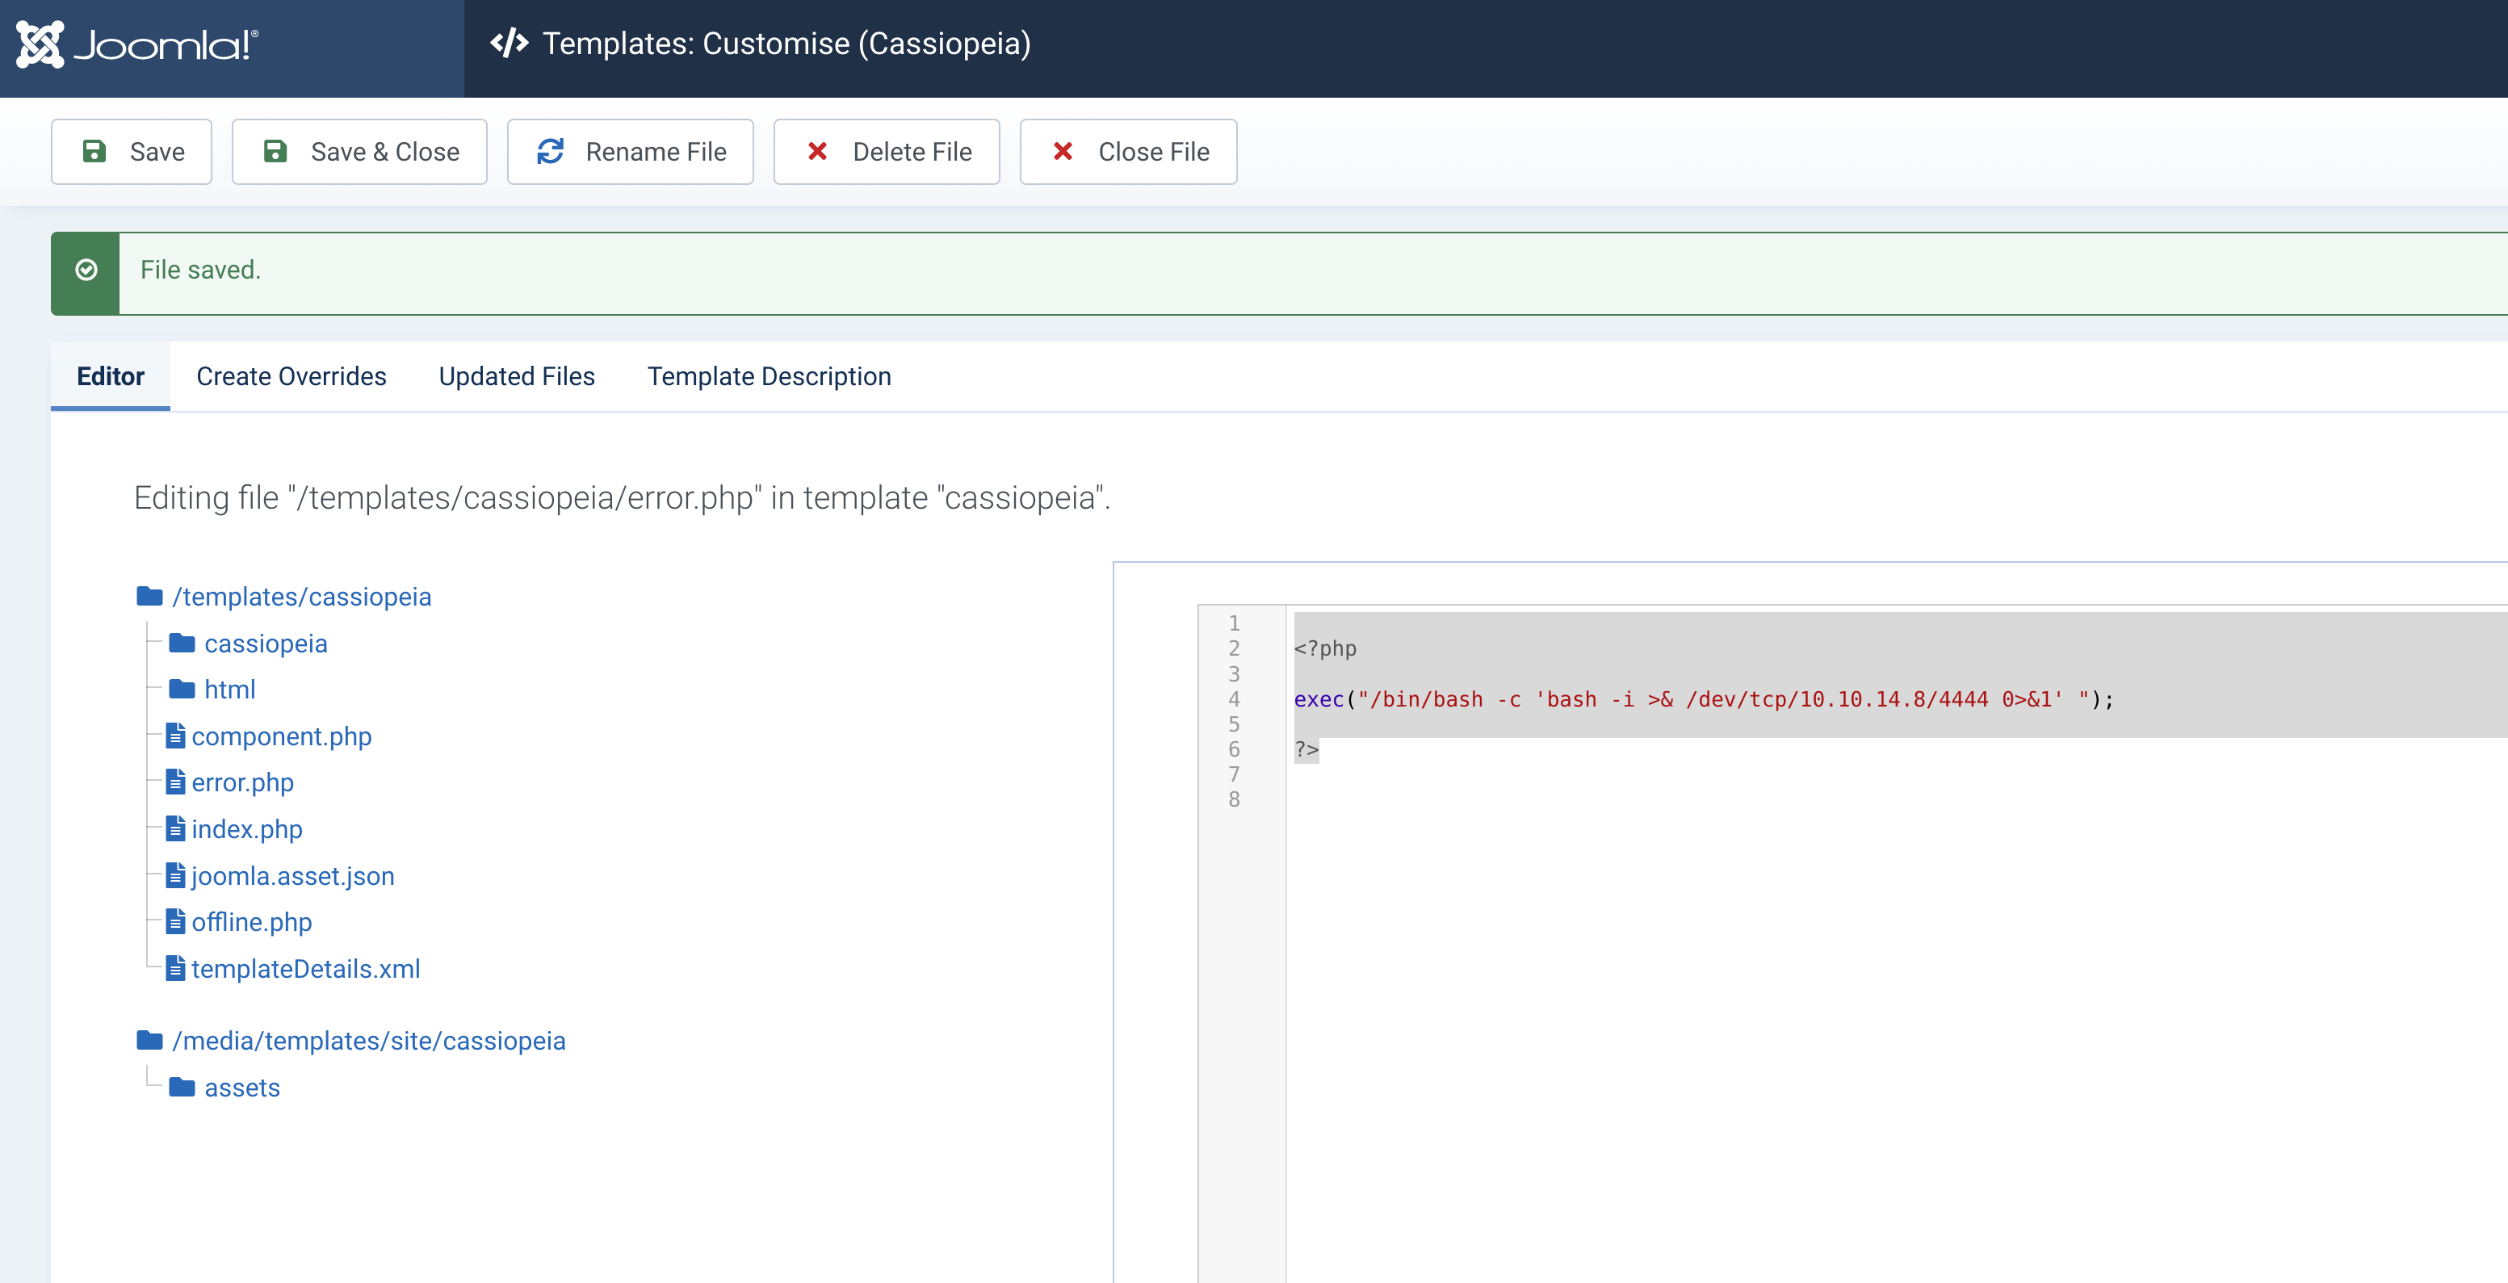Click the red X on Close File
Screen dimensions: 2508x1283
point(1062,151)
